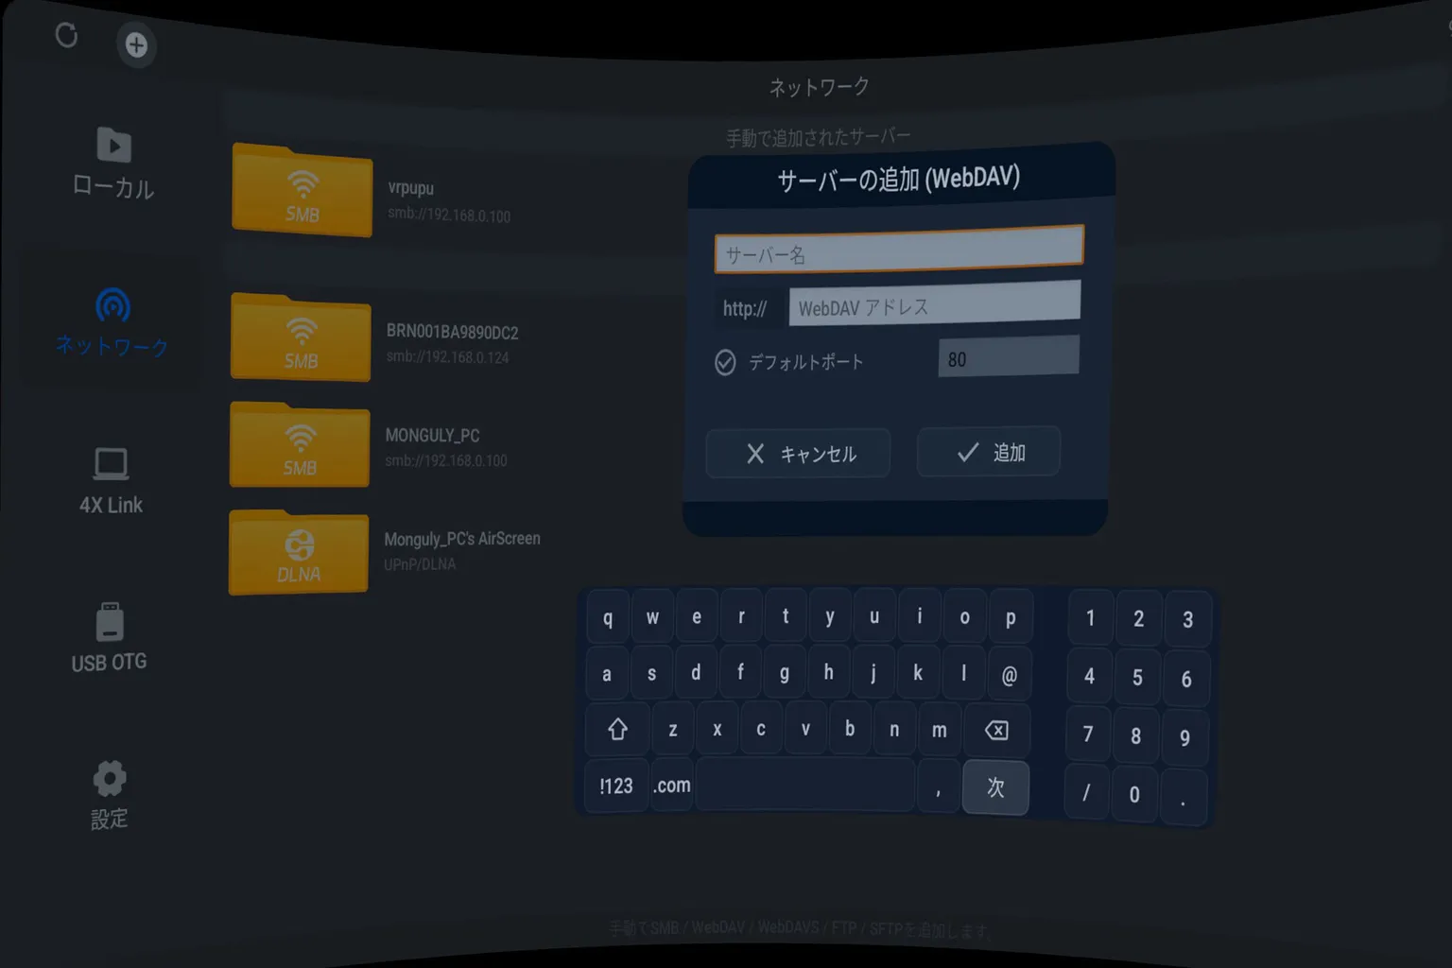
Task: Click the 追加 add button
Action: (x=989, y=452)
